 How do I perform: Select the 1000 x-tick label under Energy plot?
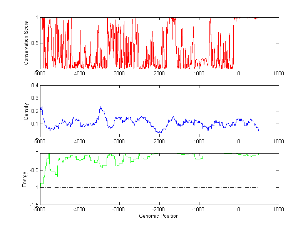click(278, 209)
